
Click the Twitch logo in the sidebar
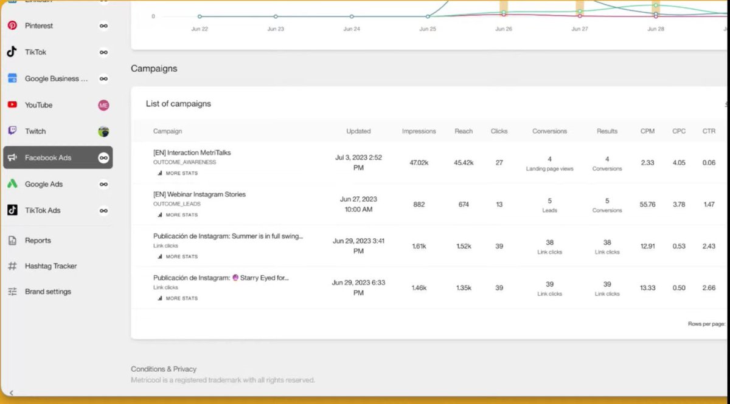(12, 131)
